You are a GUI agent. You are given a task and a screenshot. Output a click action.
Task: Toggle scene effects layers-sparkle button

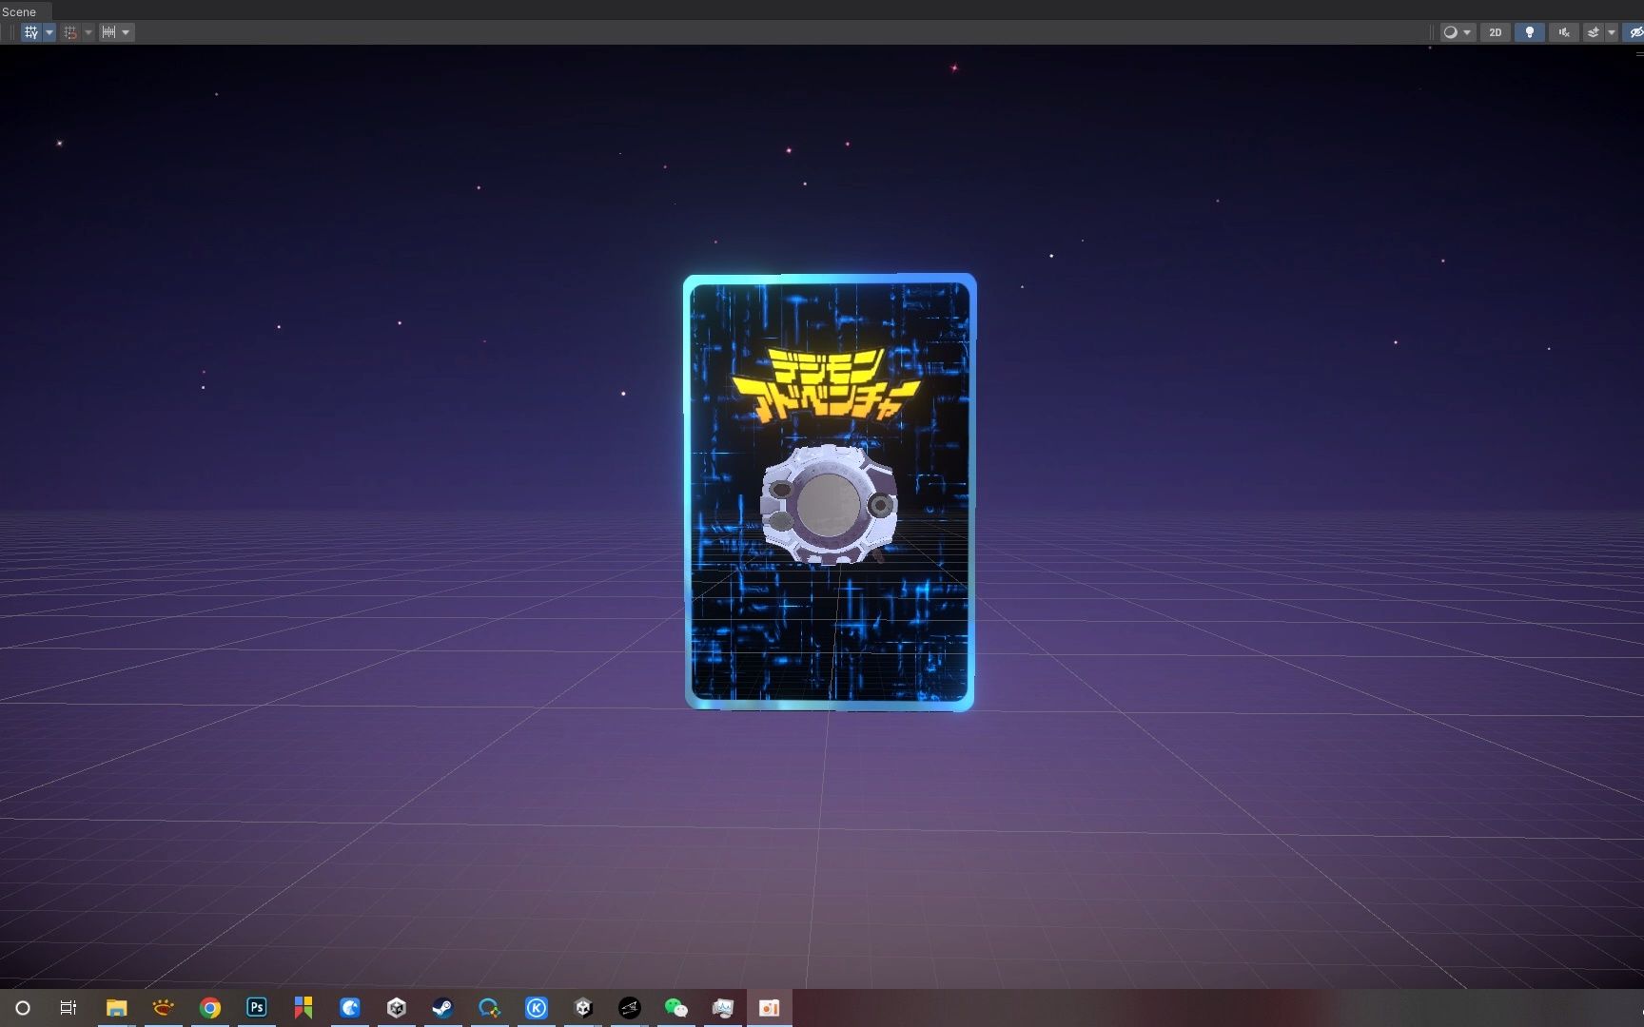pyautogui.click(x=1594, y=32)
